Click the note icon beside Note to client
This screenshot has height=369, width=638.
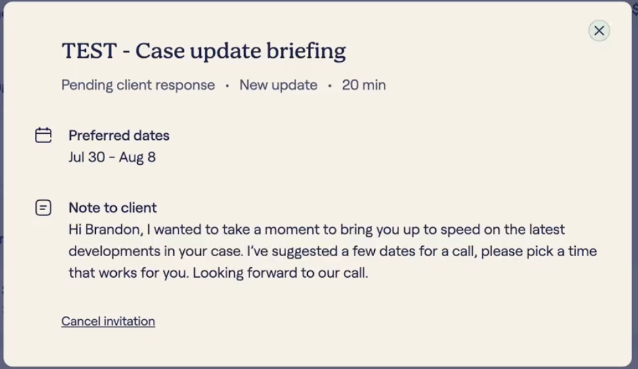43,208
